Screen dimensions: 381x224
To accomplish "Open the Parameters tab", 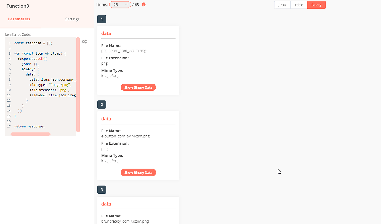I will 19,19.
